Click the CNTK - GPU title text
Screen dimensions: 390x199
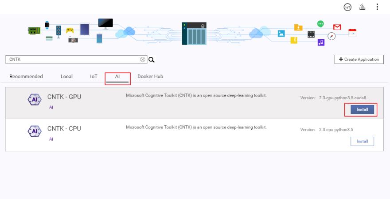pos(64,97)
